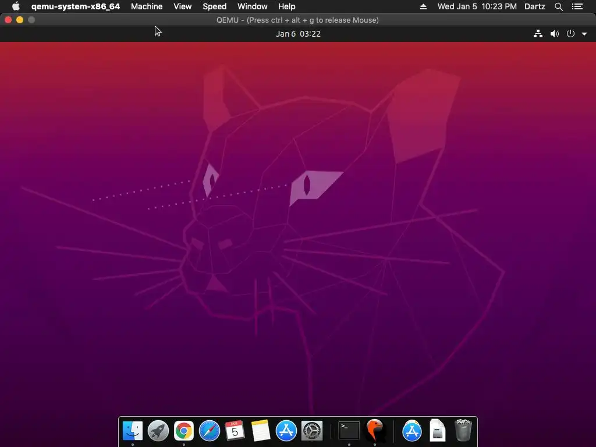
Task: Open System Preferences gear icon
Action: (x=312, y=431)
